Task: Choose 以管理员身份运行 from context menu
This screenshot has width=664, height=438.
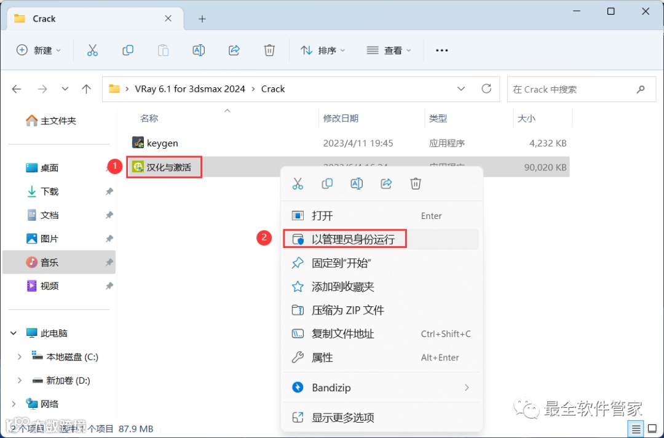Action: (x=381, y=239)
